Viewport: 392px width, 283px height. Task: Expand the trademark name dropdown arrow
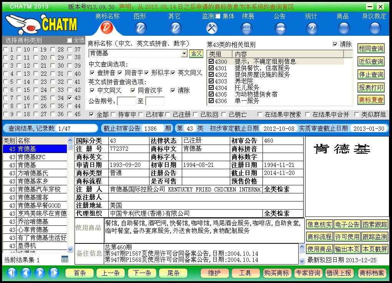tap(184, 53)
